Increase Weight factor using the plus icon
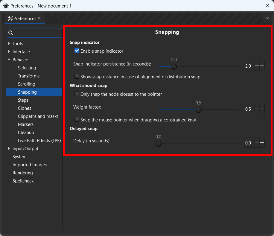The width and height of the screenshot is (274, 236). point(262,109)
